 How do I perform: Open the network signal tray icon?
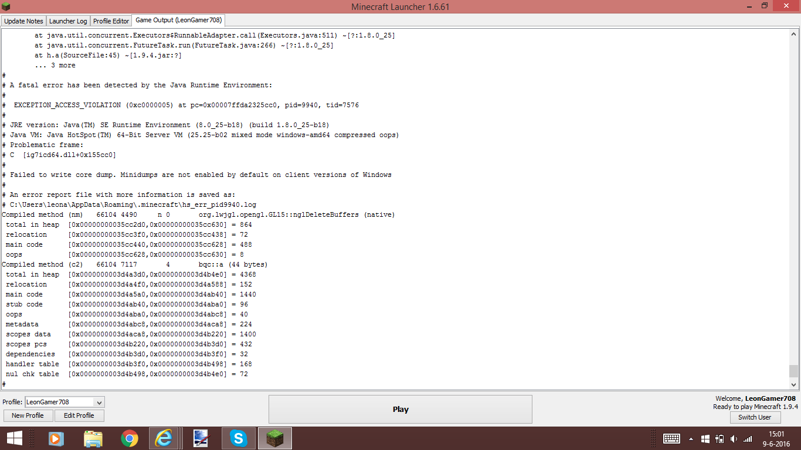[x=748, y=438]
